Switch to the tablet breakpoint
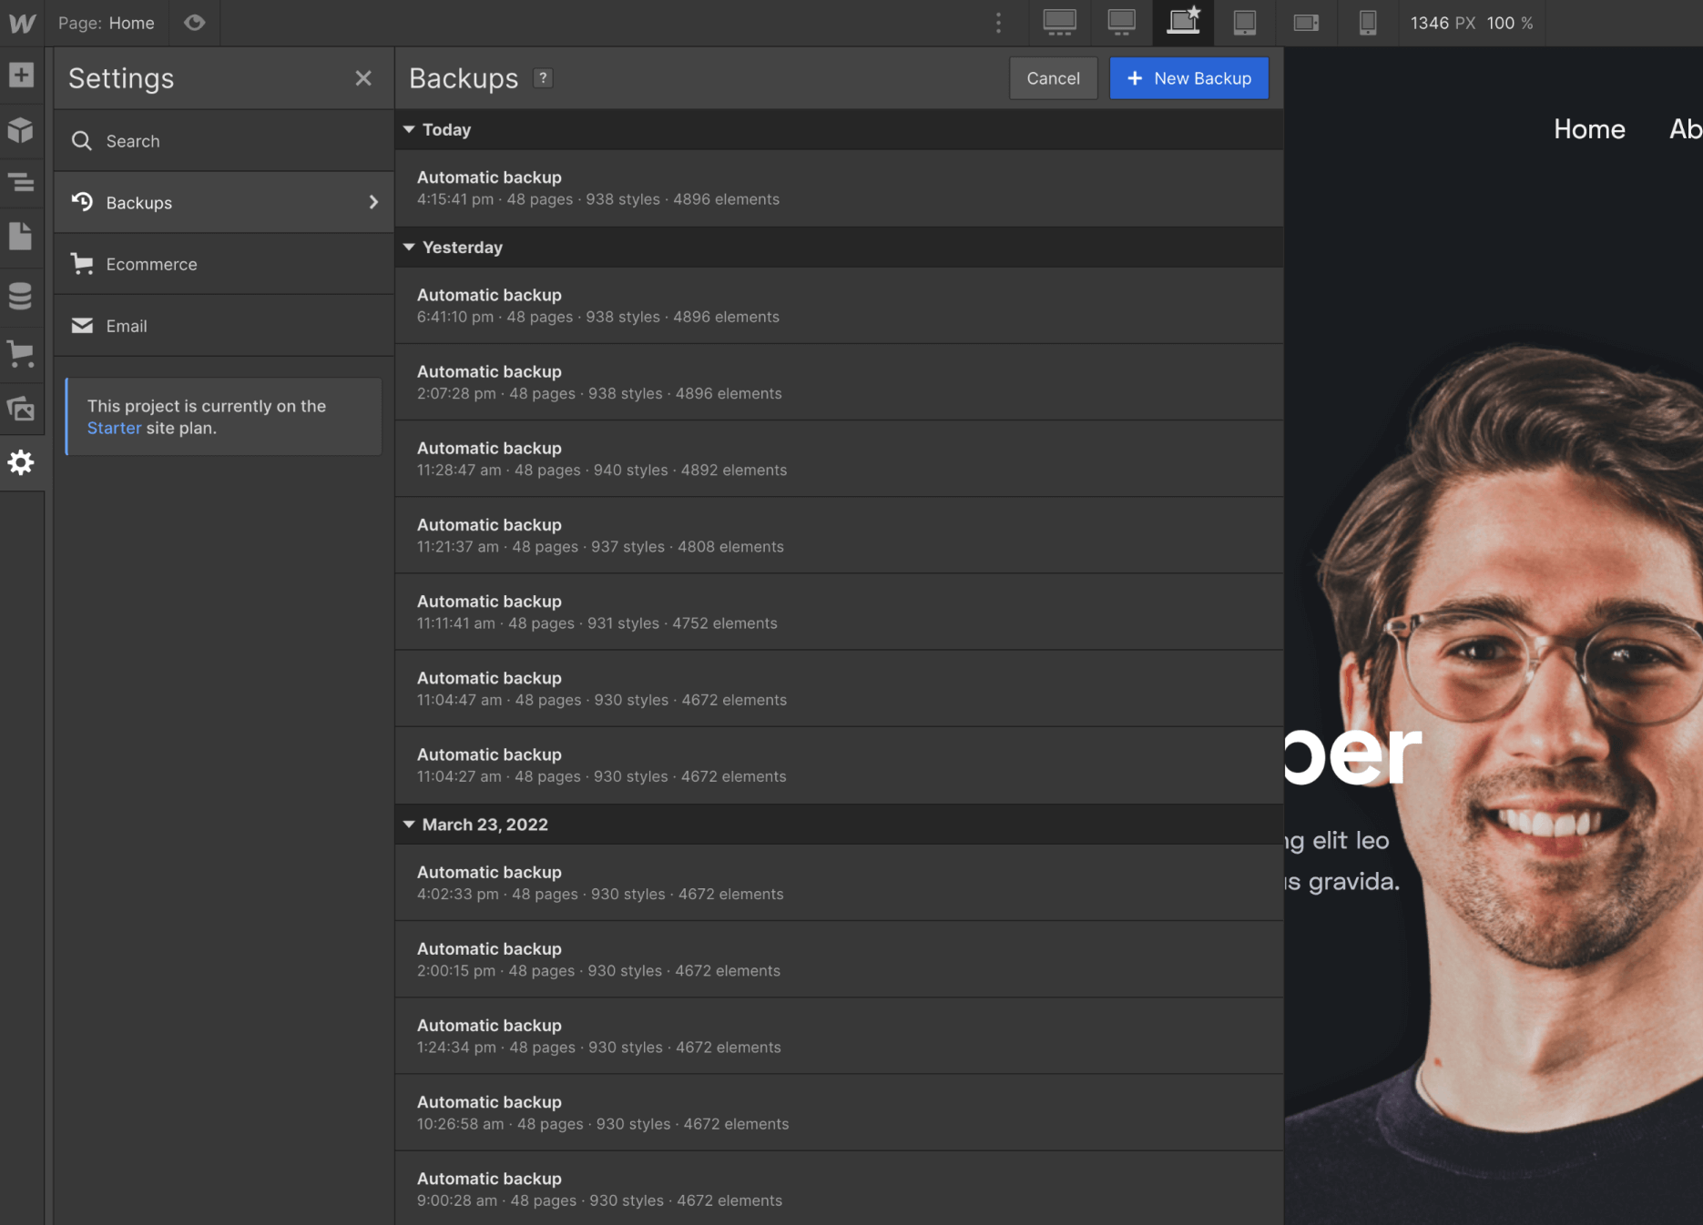 pyautogui.click(x=1244, y=23)
